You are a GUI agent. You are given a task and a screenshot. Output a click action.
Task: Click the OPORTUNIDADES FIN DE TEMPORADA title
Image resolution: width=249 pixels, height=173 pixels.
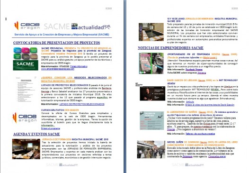click(x=202, y=56)
